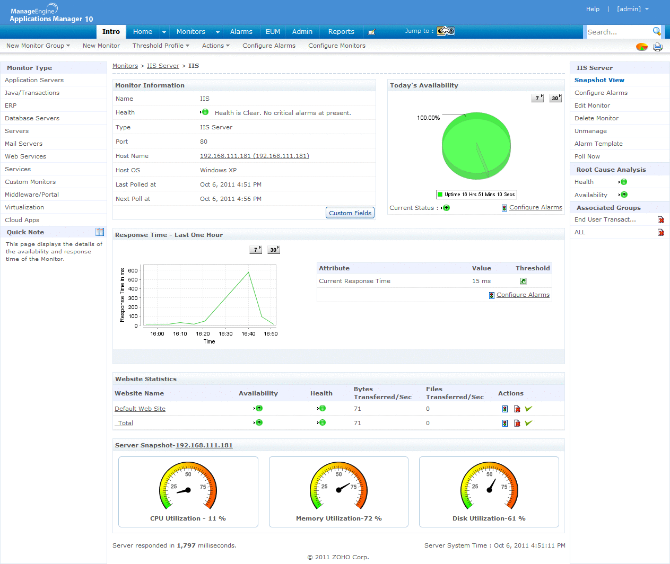Click the green Health status light in Monitor Information
This screenshot has width=670, height=564.
204,112
